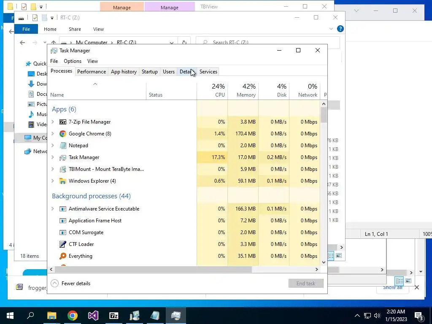
Task: Switch to the Startup tab
Action: (x=150, y=72)
